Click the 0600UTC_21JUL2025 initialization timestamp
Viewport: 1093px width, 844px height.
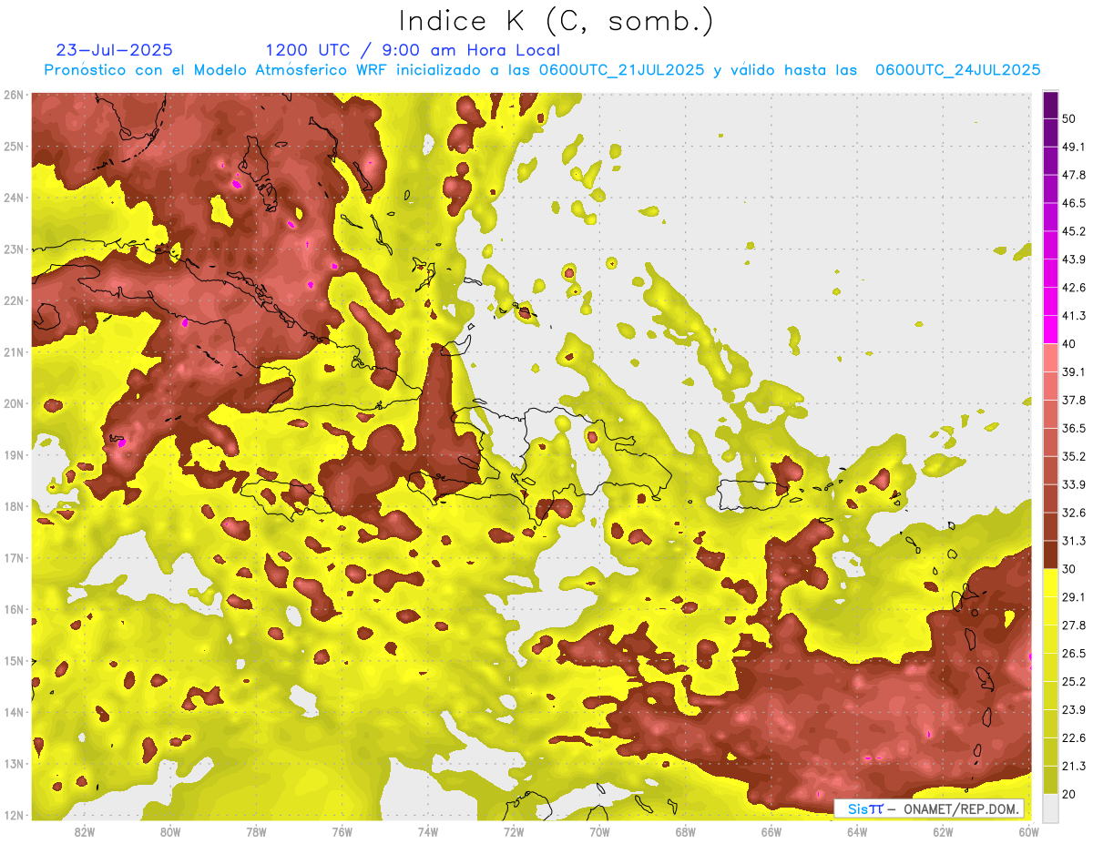pyautogui.click(x=621, y=70)
